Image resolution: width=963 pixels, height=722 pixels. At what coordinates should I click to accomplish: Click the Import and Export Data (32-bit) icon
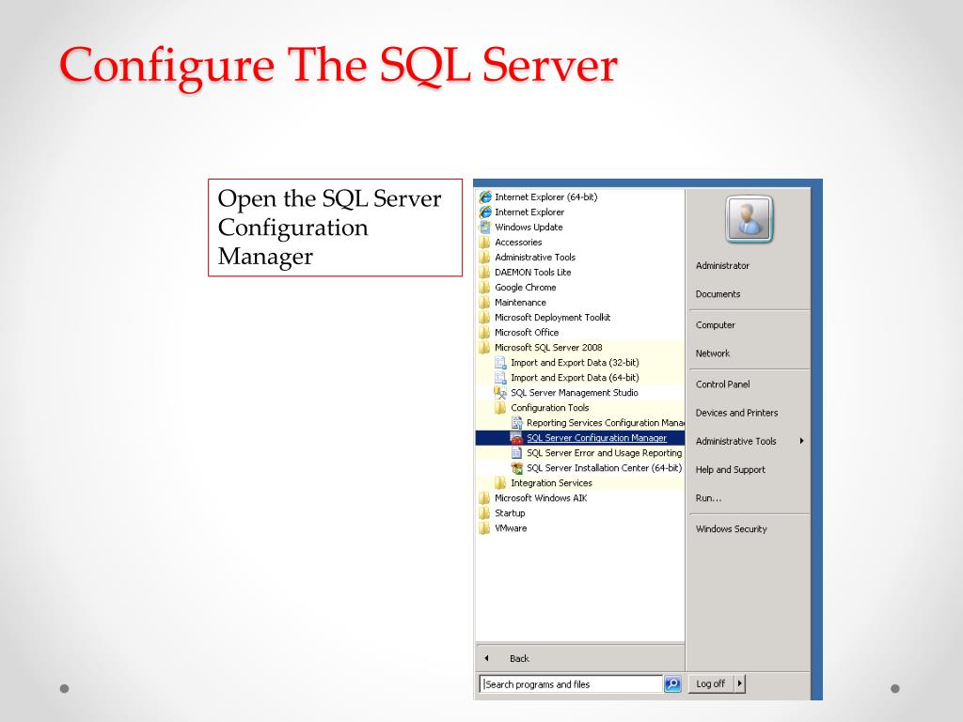point(501,362)
